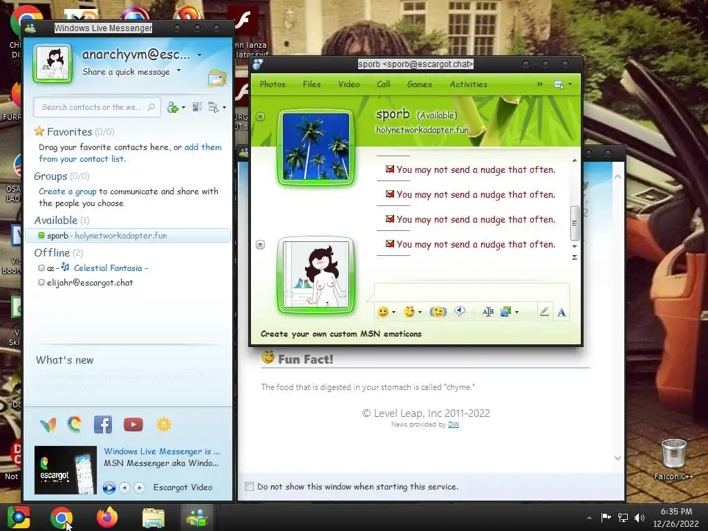The image size is (708, 531).
Task: Click the 'add them' favorites link
Action: coord(203,147)
